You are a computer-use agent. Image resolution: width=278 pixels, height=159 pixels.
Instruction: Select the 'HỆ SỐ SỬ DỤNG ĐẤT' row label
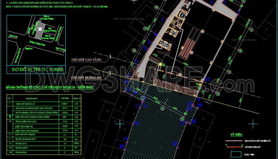tap(25, 139)
